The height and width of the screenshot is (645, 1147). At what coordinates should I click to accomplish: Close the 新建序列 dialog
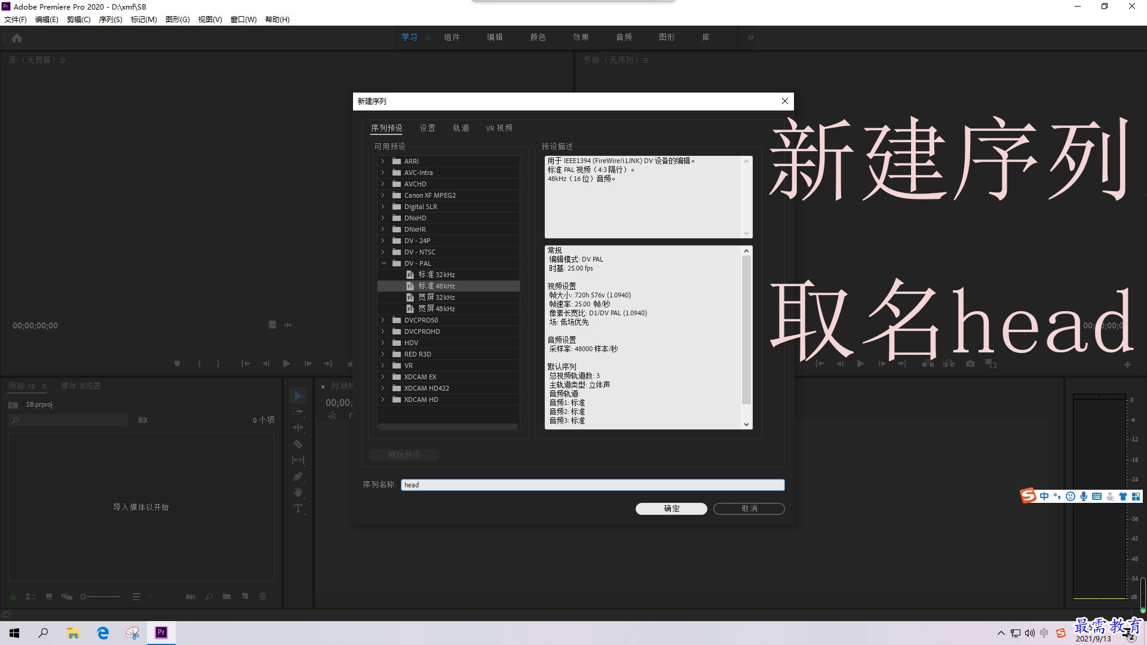coord(785,101)
